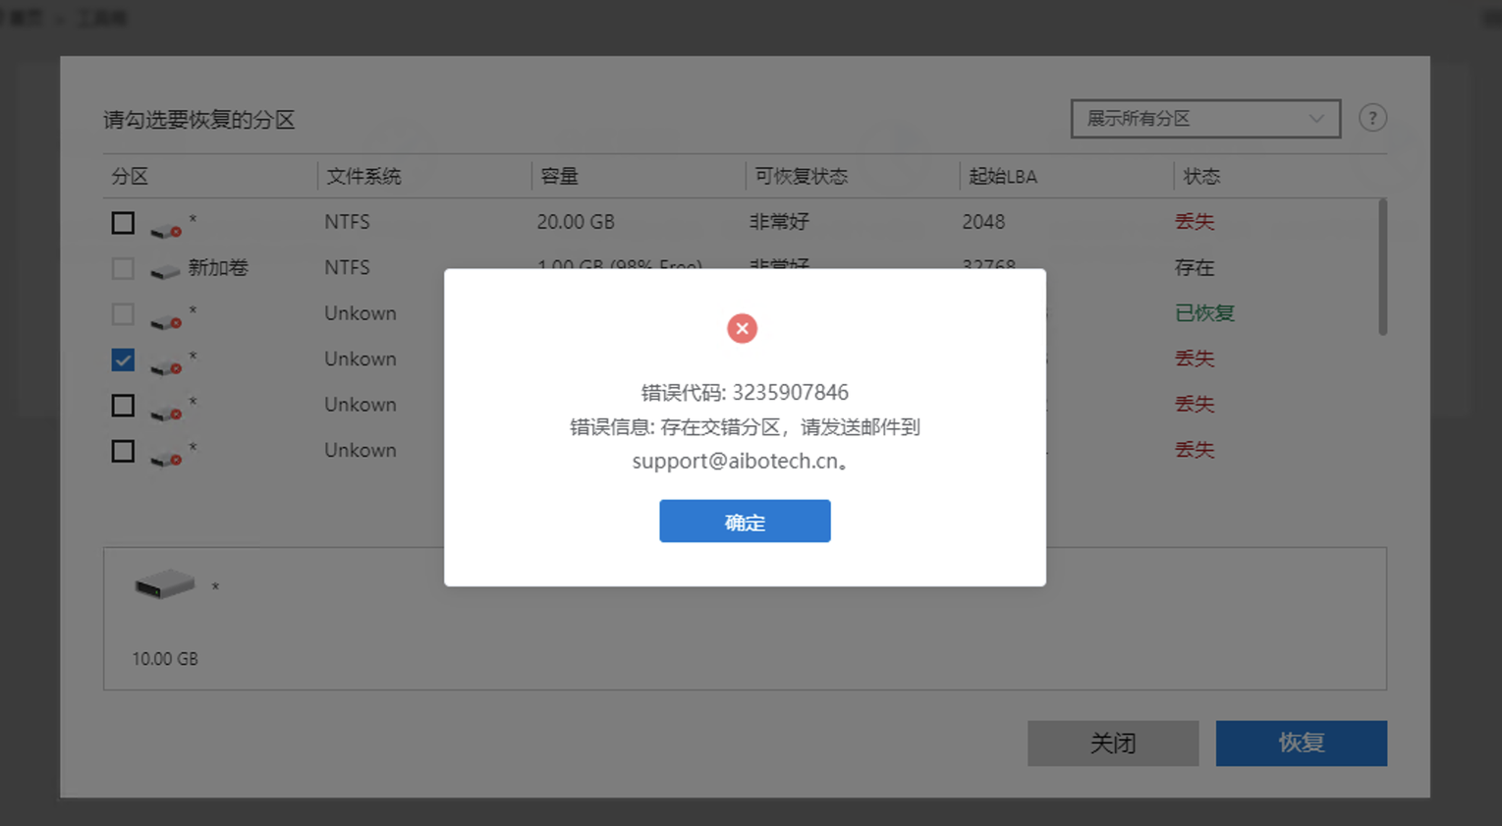1502x826 pixels.
Task: Click the red error X icon
Action: coord(742,328)
